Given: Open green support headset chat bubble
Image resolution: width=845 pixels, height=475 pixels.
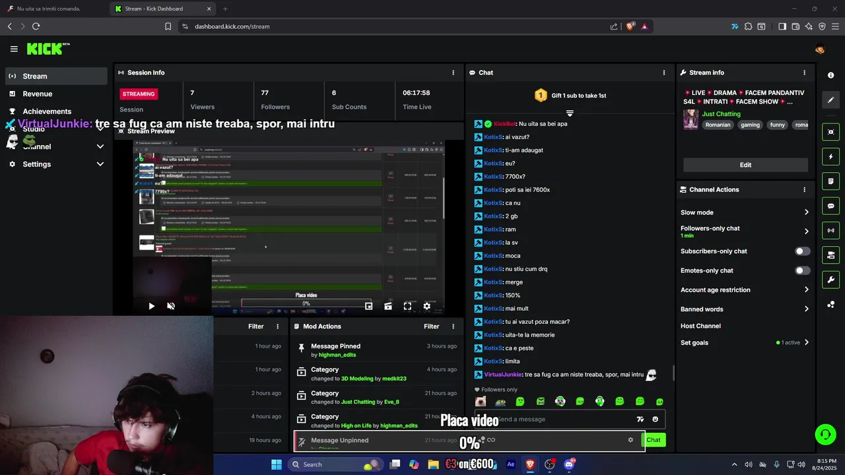Looking at the screenshot, I should pos(825,434).
